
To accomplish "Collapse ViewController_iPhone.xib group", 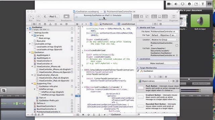I will [32, 67].
